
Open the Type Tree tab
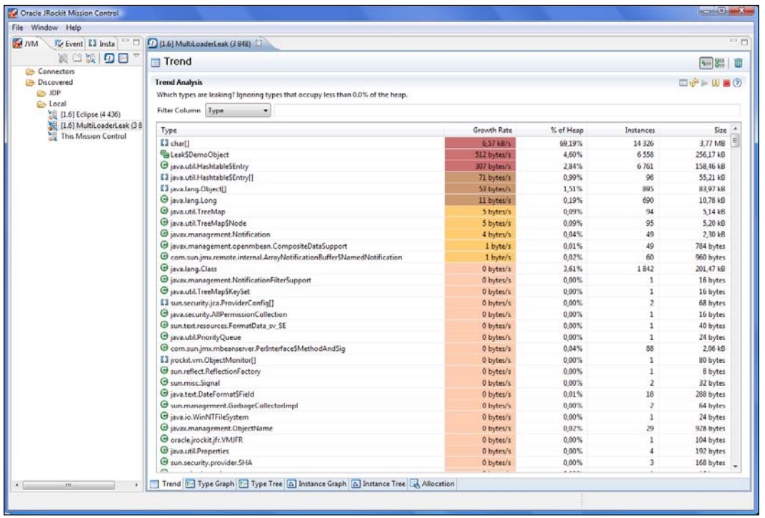(x=261, y=484)
